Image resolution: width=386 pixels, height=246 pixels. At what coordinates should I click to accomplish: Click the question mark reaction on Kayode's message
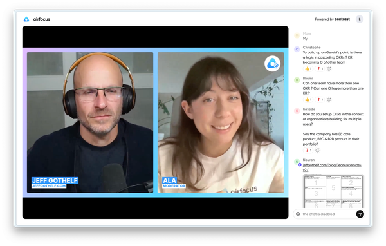click(308, 150)
